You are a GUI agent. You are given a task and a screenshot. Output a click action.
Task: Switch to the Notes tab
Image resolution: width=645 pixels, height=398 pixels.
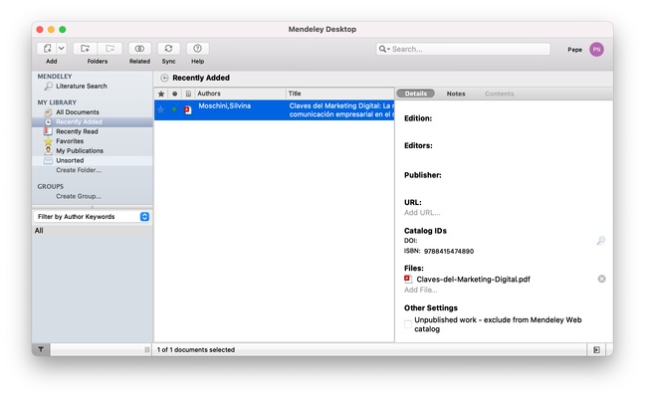click(x=456, y=94)
